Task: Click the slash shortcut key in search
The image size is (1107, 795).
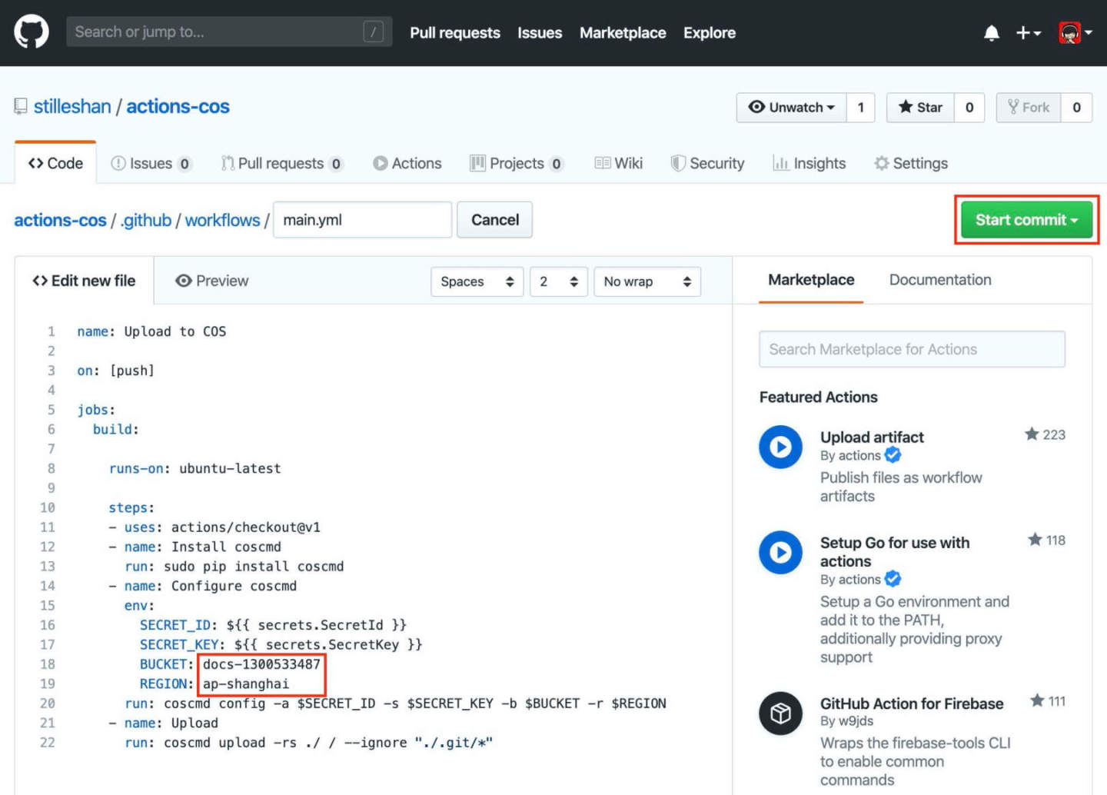Action: pos(374,32)
